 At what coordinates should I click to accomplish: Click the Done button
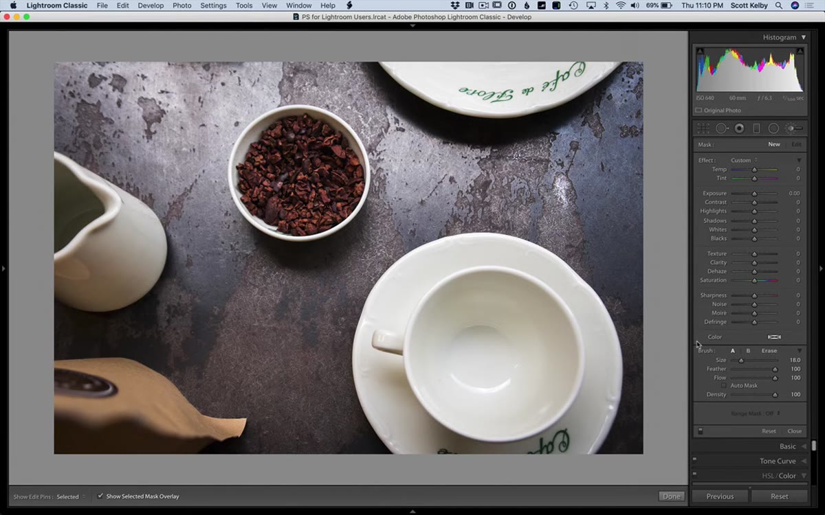pos(671,496)
